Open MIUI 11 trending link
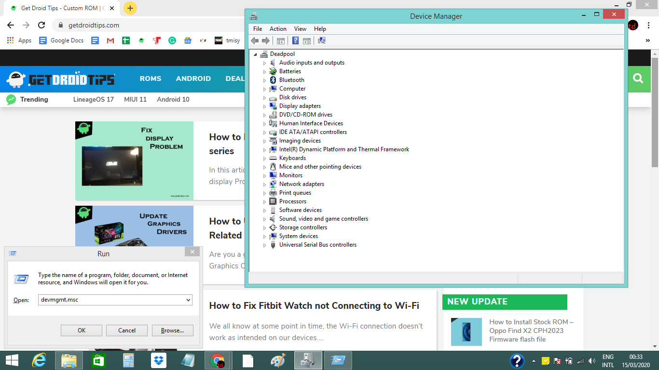 (x=135, y=99)
